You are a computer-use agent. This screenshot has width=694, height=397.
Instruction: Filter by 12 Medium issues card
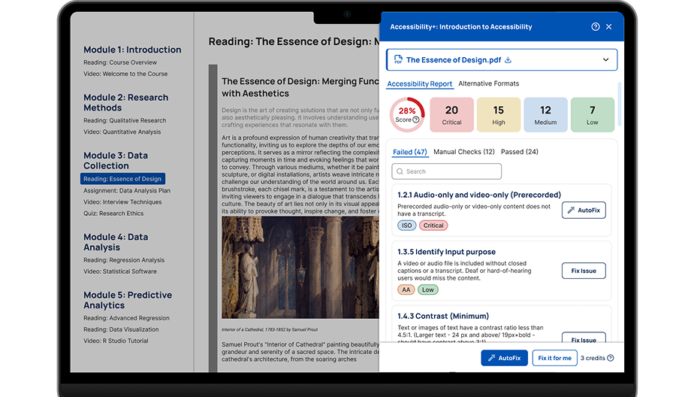545,115
